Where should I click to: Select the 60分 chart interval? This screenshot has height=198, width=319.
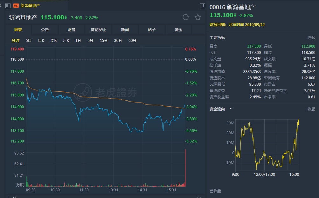132,41
